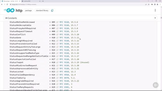
Task: Open the browser kebab menu
Action: click(160, 5)
